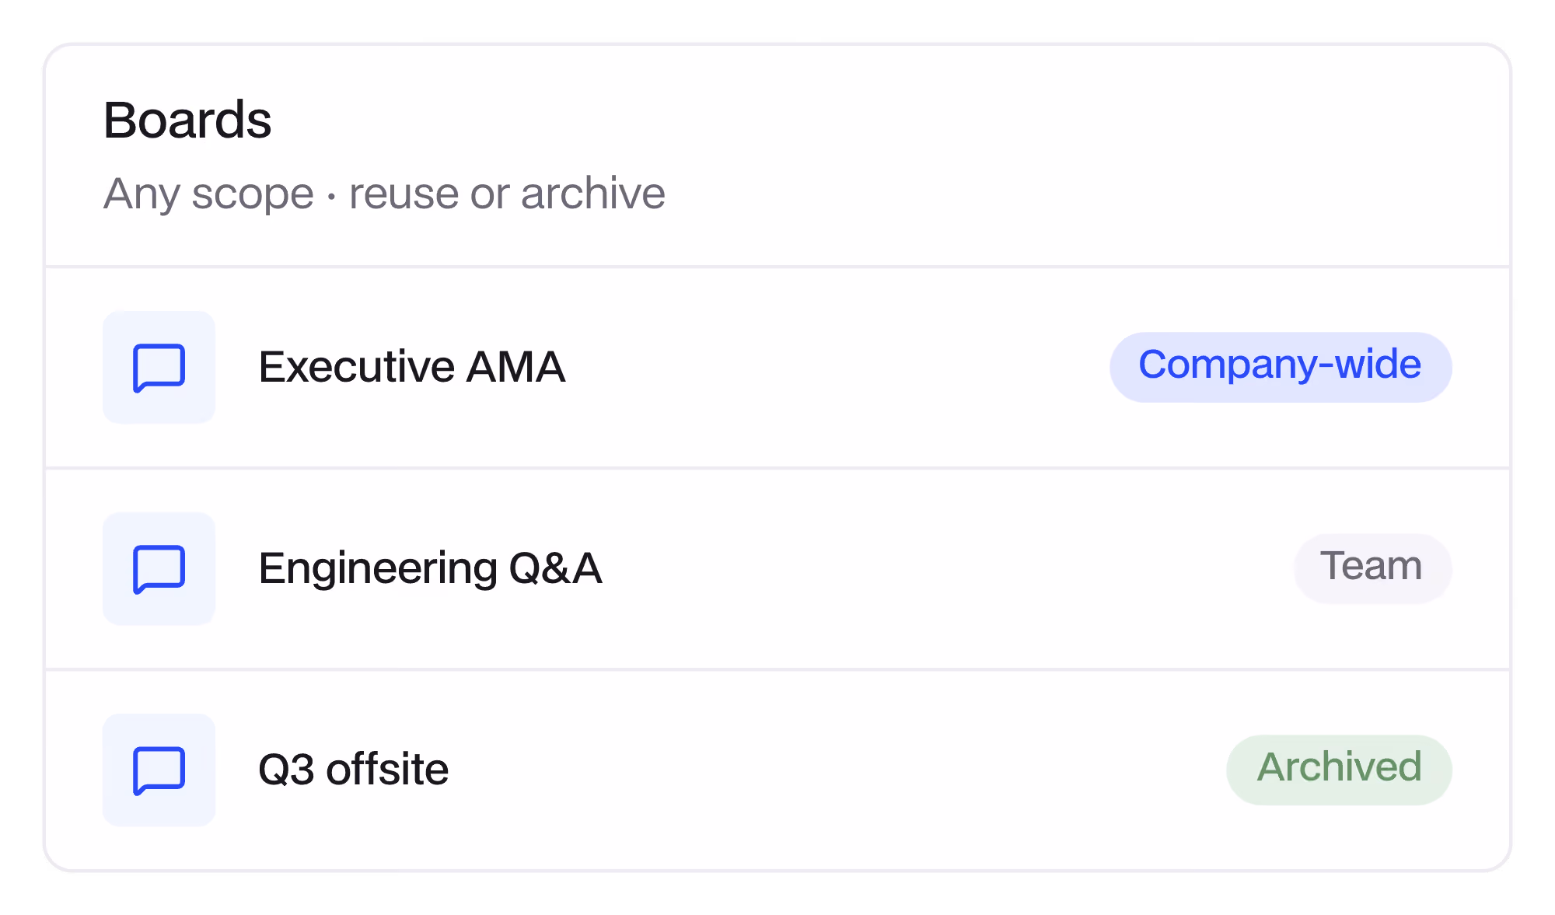Click the Q3 offsite chat bubble icon
The image size is (1555, 915).
click(x=159, y=770)
